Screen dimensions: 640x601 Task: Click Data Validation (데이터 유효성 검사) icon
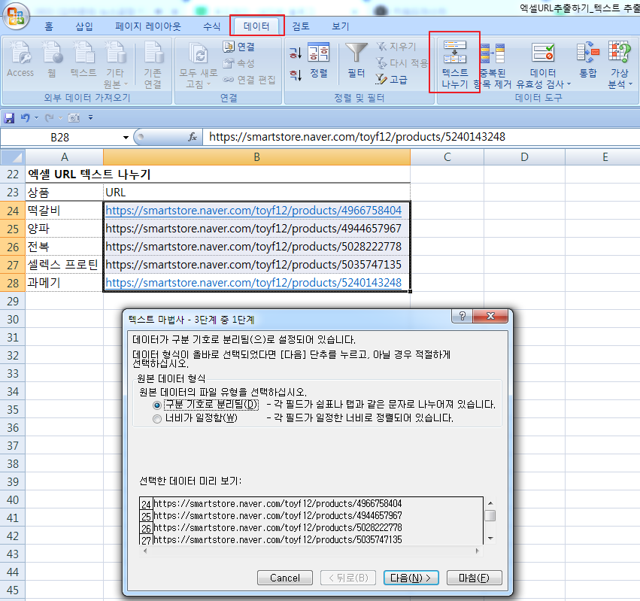543,53
